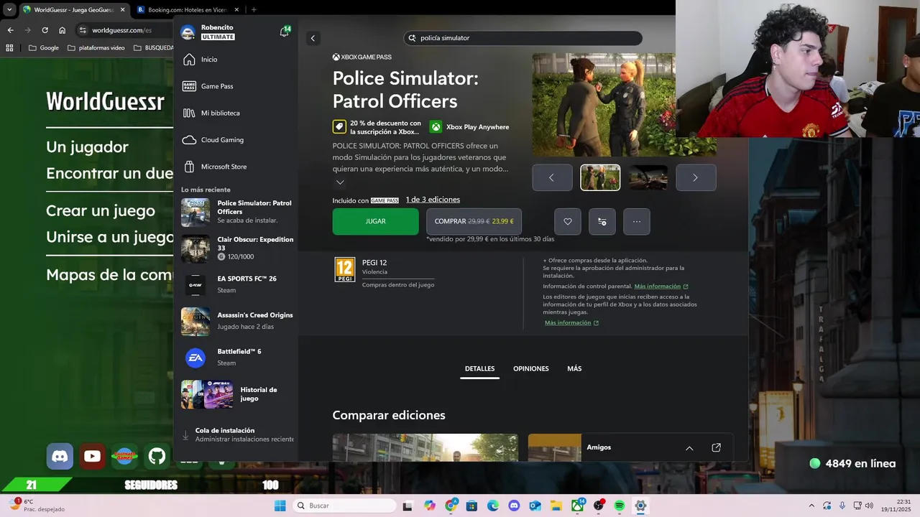The width and height of the screenshot is (920, 517).
Task: Open recent EA SPORTS FC 26
Action: tap(237, 284)
